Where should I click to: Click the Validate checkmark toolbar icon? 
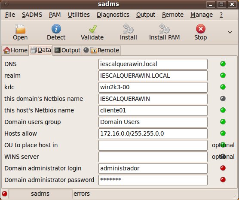[x=92, y=29]
